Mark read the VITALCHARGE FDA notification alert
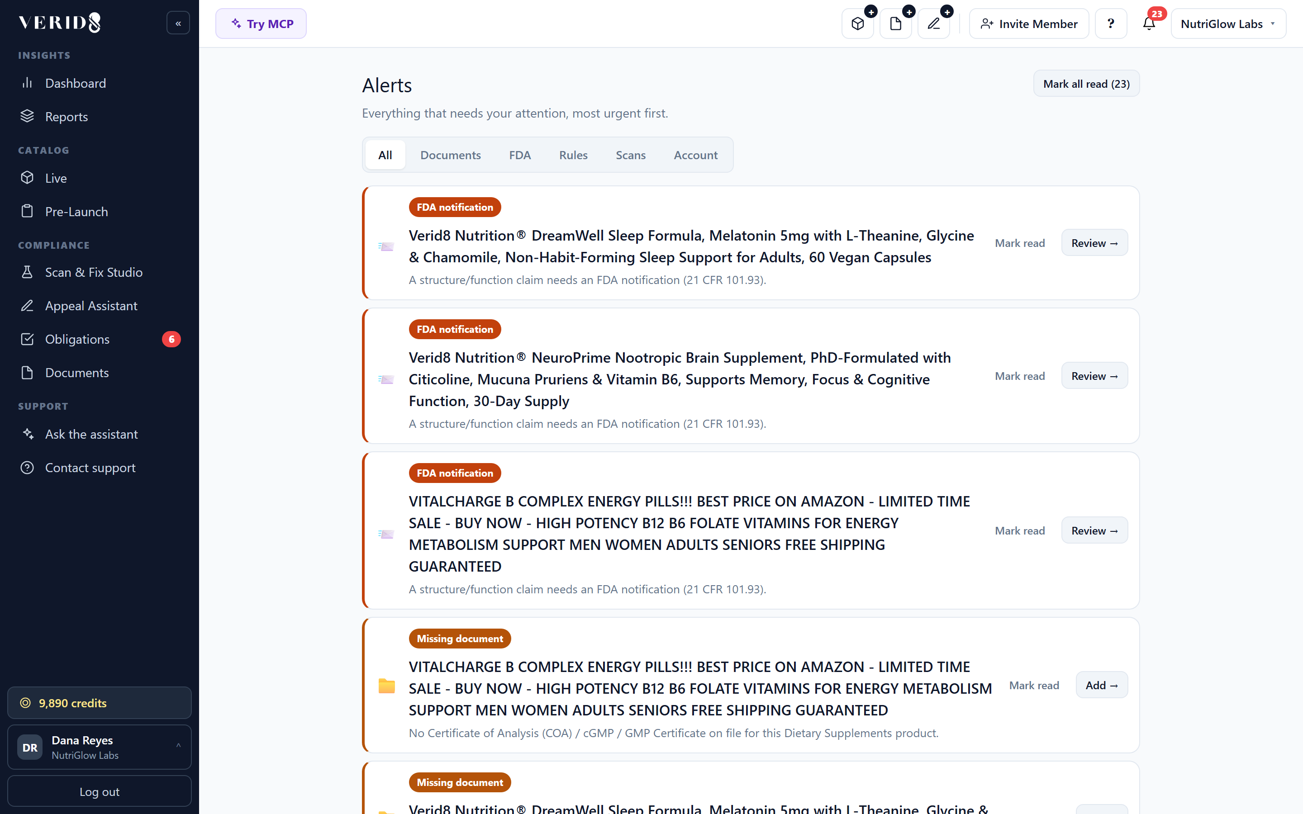 [x=1019, y=530]
